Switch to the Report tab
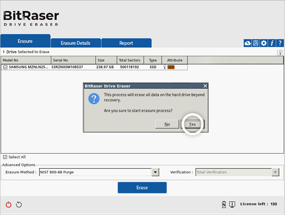This screenshot has width=285, height=215. pos(126,43)
